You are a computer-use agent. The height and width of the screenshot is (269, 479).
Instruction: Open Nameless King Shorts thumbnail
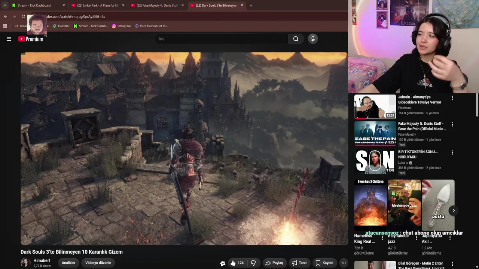coord(370,205)
